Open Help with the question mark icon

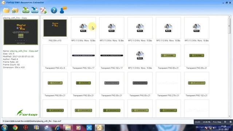click(54, 11)
